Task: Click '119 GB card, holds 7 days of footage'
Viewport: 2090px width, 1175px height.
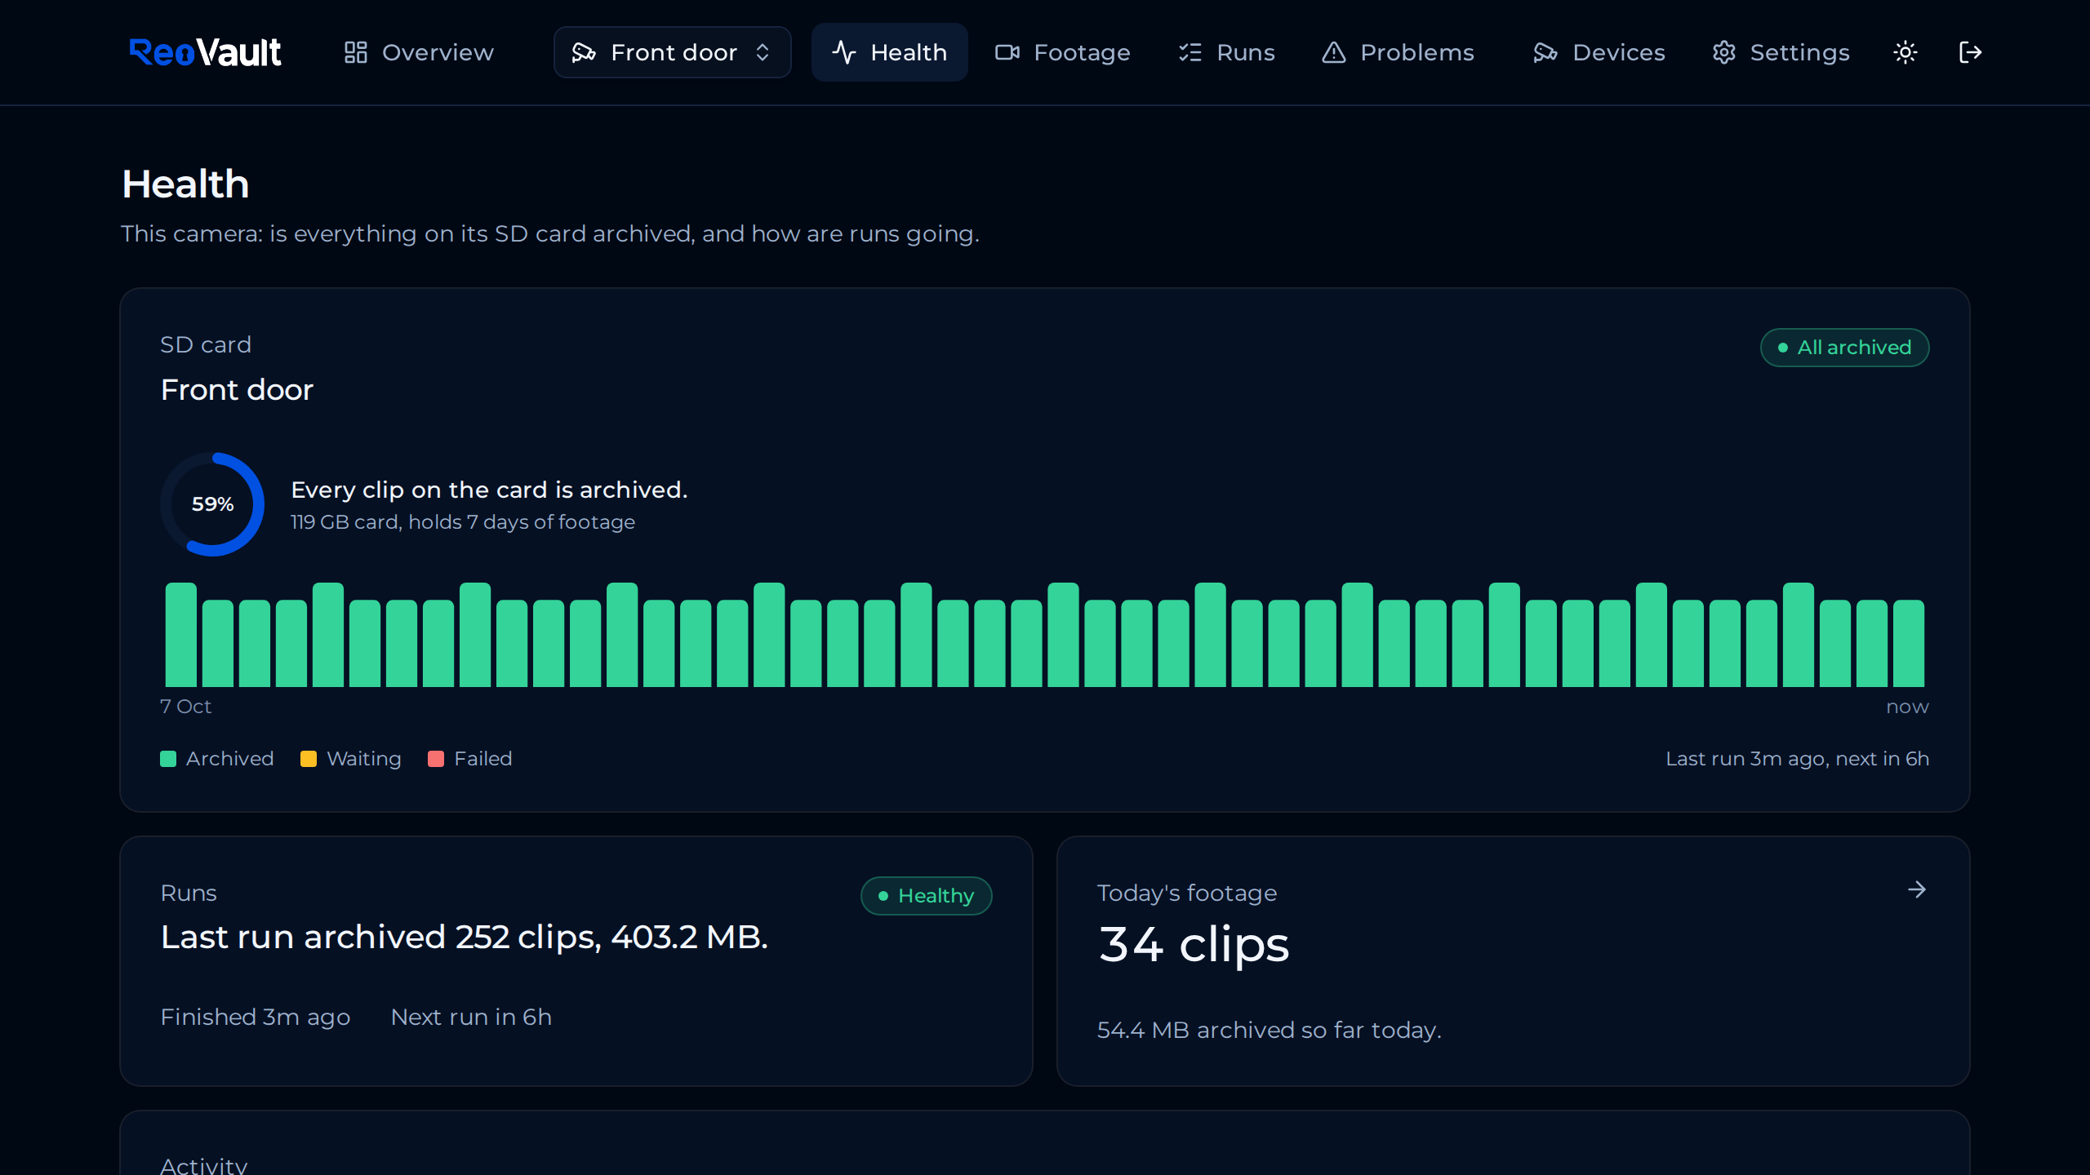Action: 463,522
